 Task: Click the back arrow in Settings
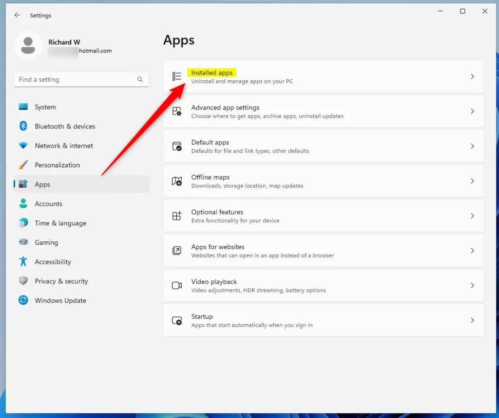point(18,16)
